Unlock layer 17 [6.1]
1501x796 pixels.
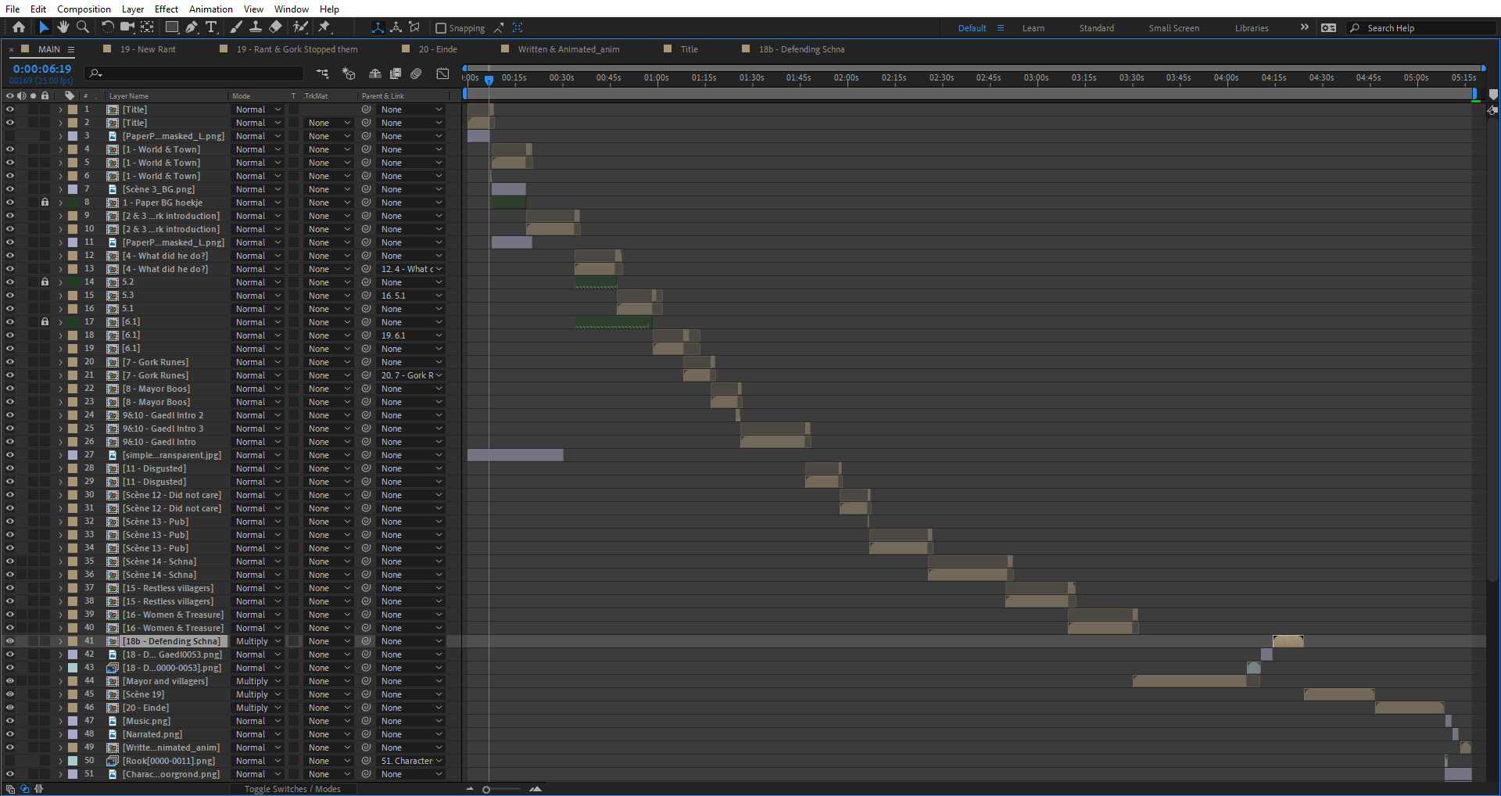click(45, 322)
